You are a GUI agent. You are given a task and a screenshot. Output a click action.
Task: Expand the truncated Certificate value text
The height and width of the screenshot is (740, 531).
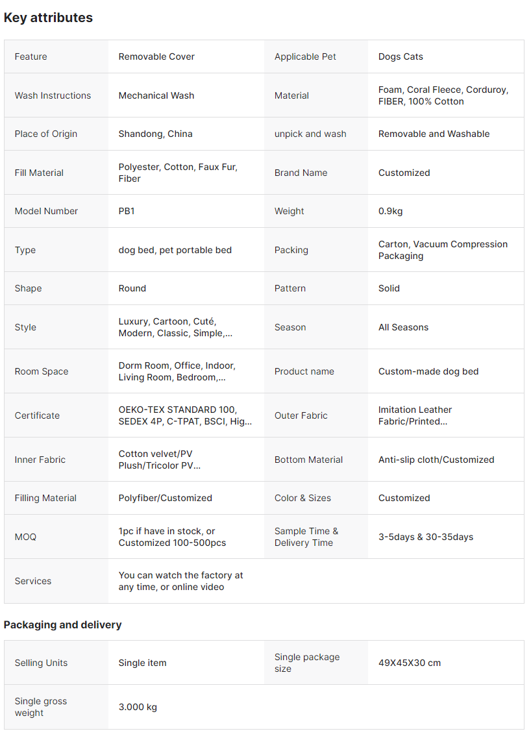point(185,415)
